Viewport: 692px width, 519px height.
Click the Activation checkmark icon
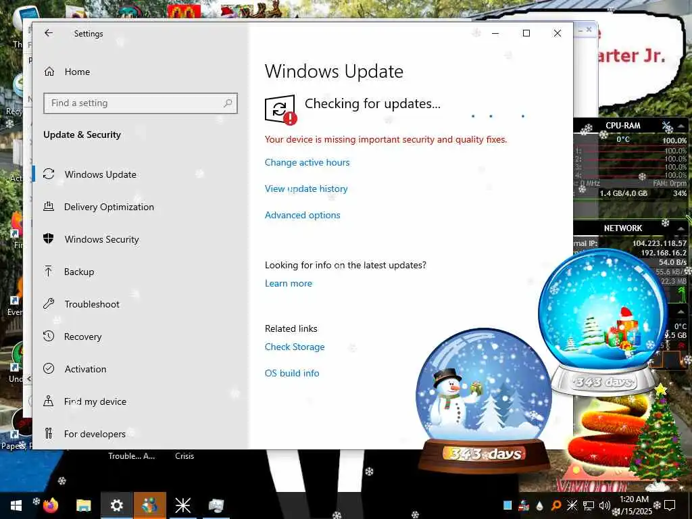[x=49, y=368]
